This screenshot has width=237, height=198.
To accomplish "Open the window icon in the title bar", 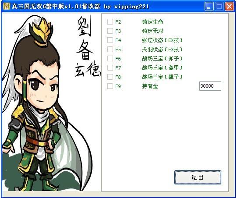I will tap(7, 6).
